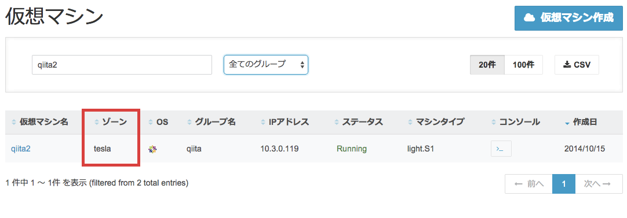Show 100件 per page
627x218 pixels.
(523, 65)
